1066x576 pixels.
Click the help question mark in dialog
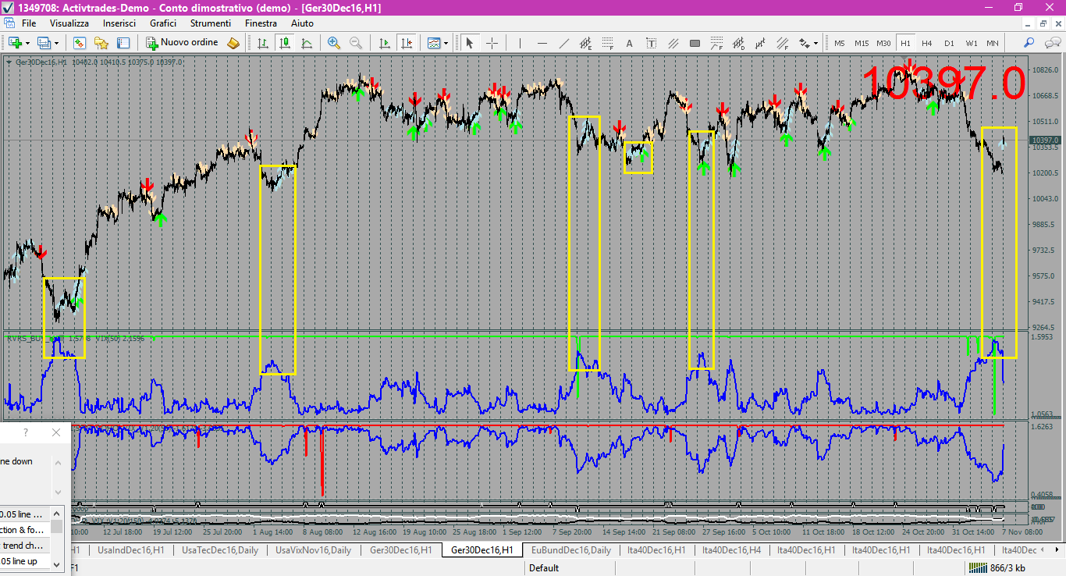coord(26,432)
